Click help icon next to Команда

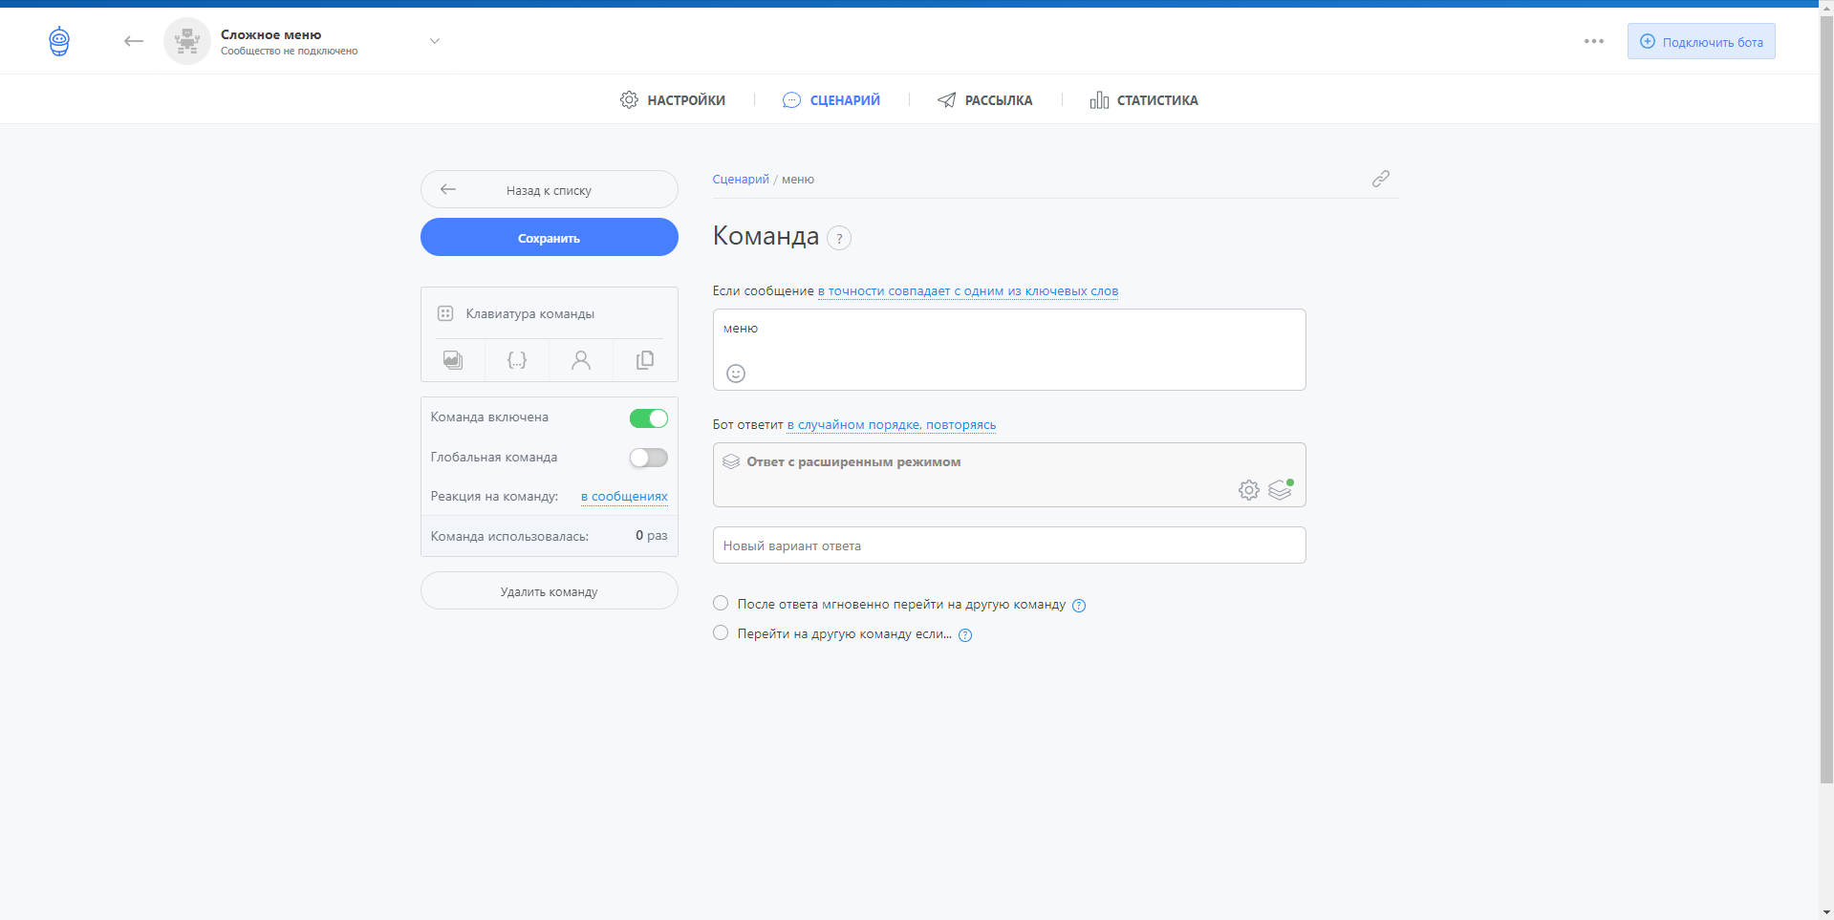(x=839, y=238)
